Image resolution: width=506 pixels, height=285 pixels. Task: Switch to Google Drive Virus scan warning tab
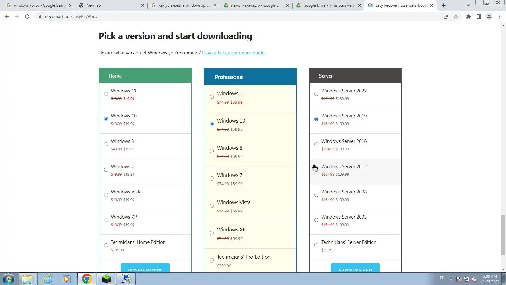[329, 5]
